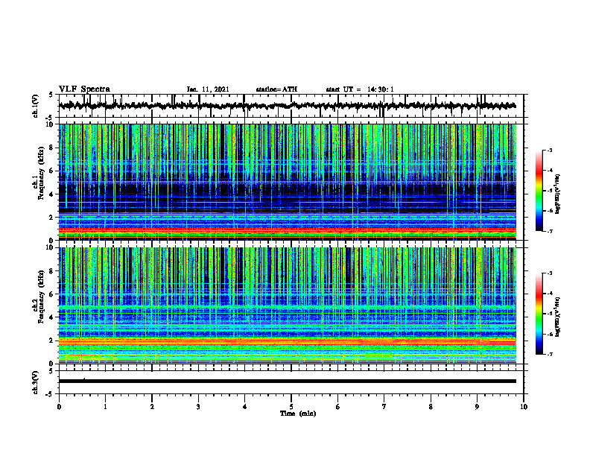
Task: Click the 'ch.3(V)' axis label
Action: (x=36, y=382)
